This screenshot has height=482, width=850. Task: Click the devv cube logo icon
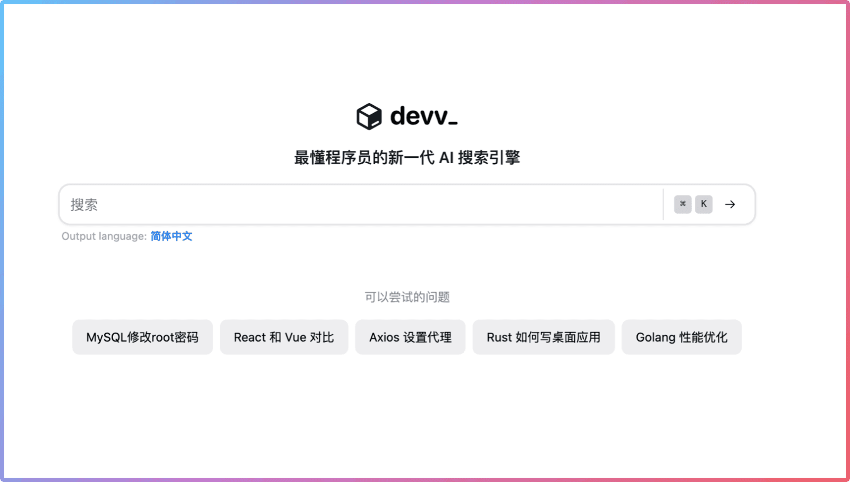(369, 116)
